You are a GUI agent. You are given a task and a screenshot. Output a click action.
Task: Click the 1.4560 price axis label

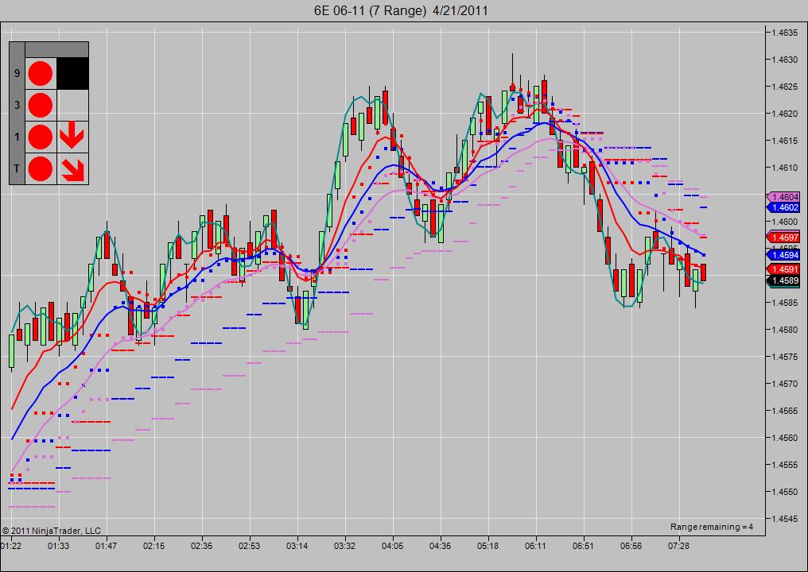[785, 438]
